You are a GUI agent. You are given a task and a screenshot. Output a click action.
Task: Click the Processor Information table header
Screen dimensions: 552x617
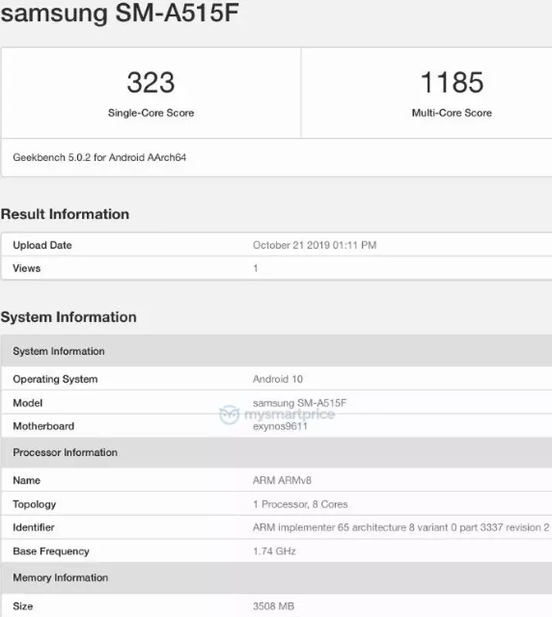[65, 452]
